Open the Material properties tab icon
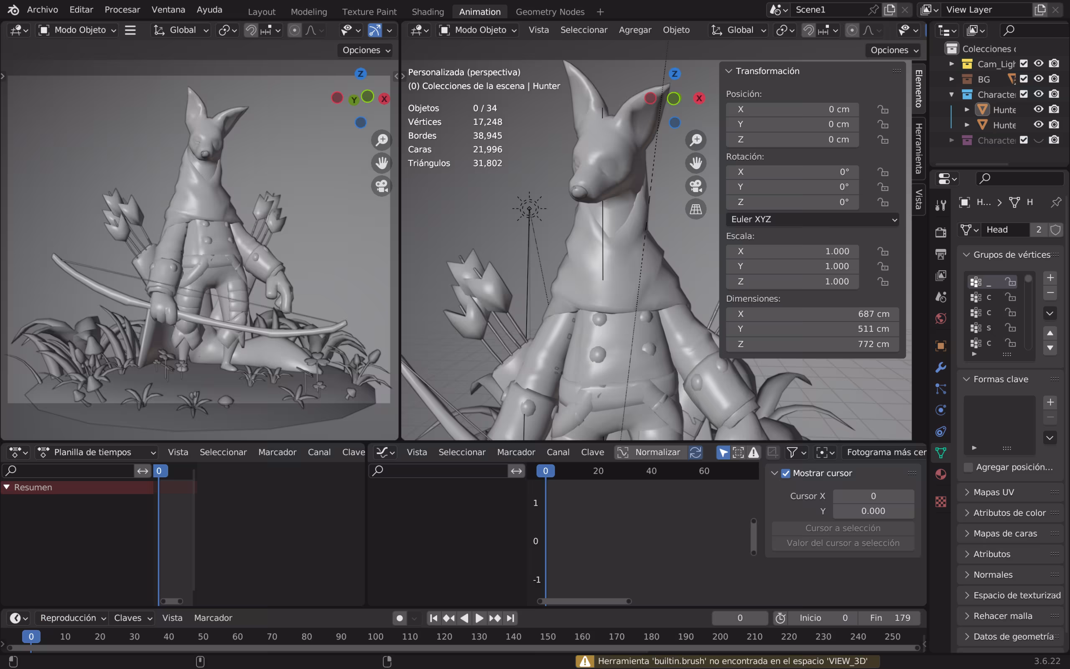This screenshot has width=1070, height=669. point(941,474)
